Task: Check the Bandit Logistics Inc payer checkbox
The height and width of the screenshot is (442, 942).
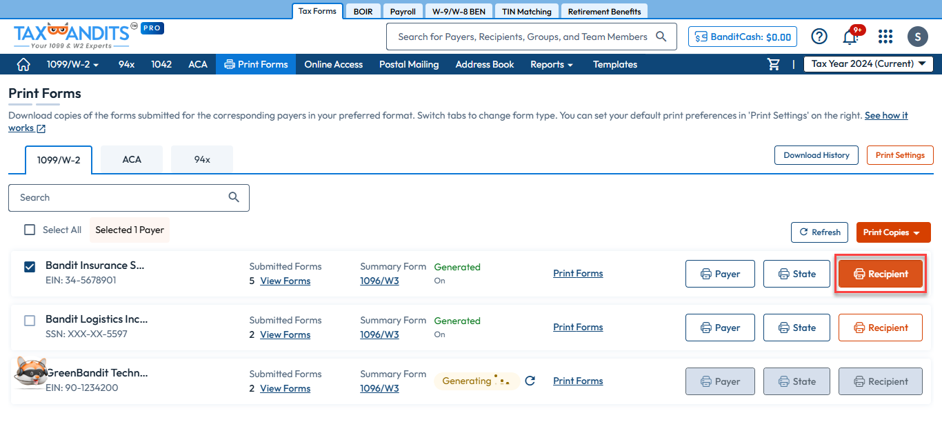Action: pyautogui.click(x=30, y=320)
